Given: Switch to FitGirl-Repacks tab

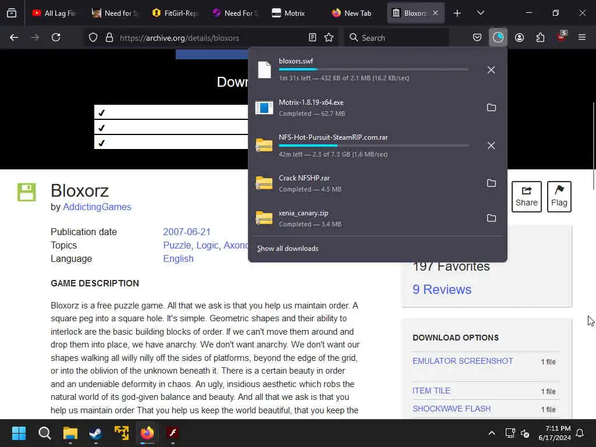Looking at the screenshot, I should [175, 13].
